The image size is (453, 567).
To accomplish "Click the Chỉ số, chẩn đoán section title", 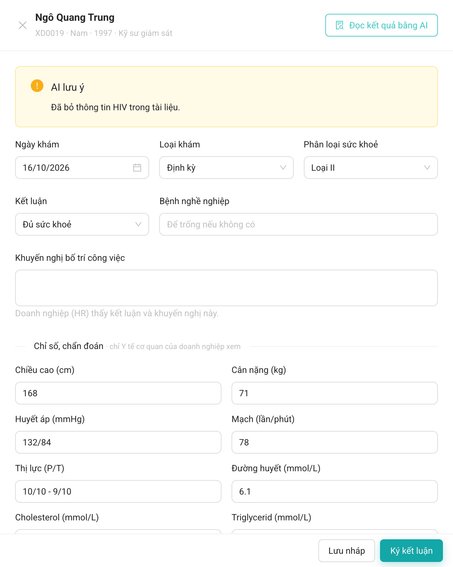I will (69, 346).
